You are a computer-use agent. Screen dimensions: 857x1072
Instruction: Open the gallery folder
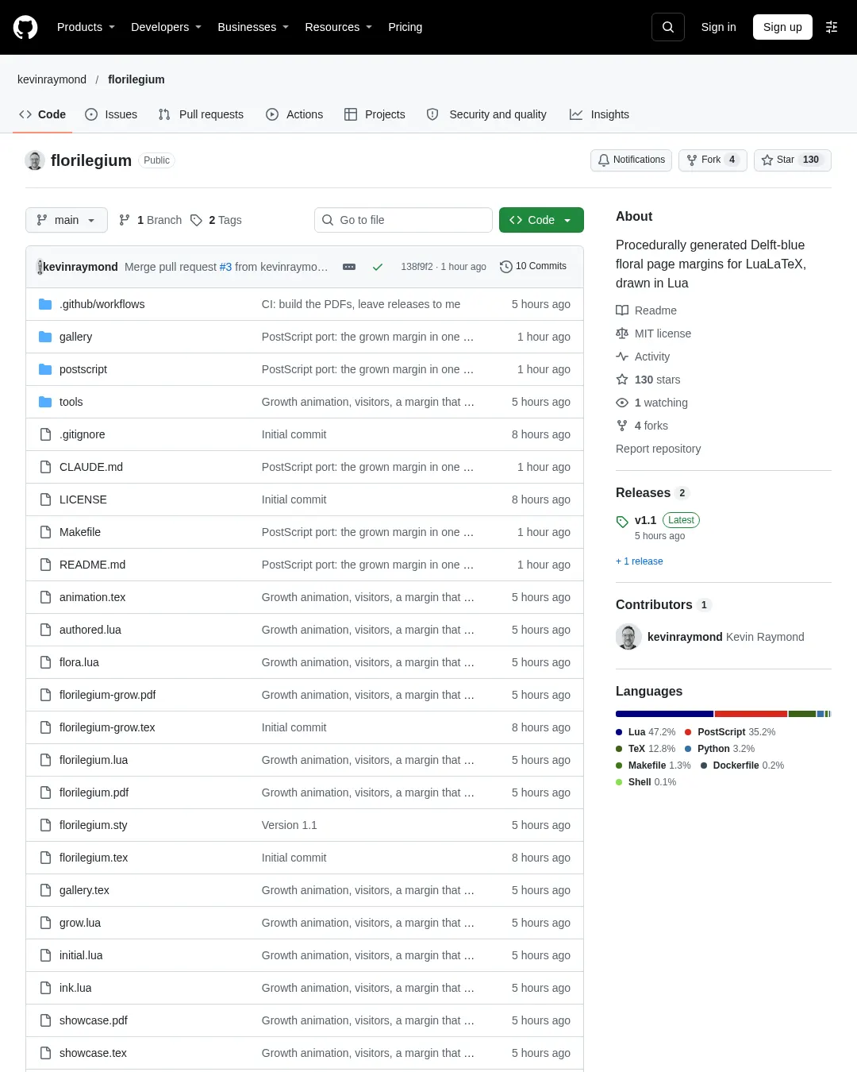tap(75, 337)
